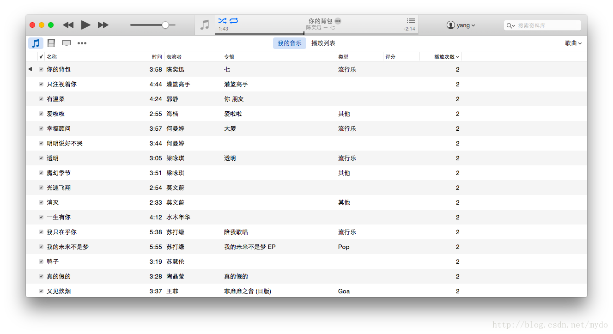This screenshot has height=334, width=613.
Task: Click album 你 朋友
Action: (x=234, y=99)
